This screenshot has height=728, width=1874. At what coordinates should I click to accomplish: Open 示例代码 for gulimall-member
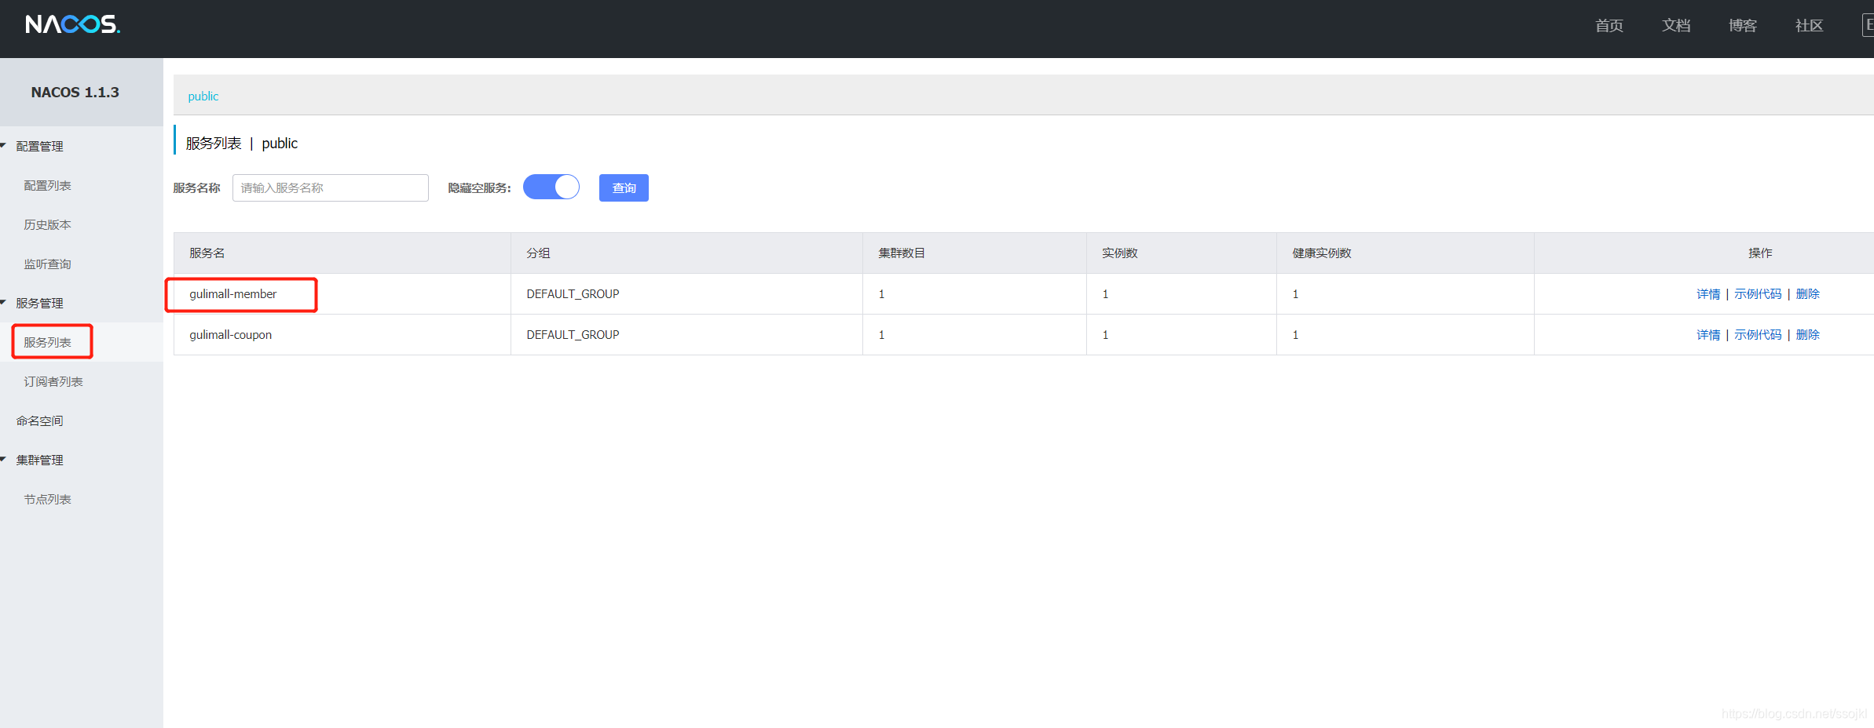point(1758,293)
